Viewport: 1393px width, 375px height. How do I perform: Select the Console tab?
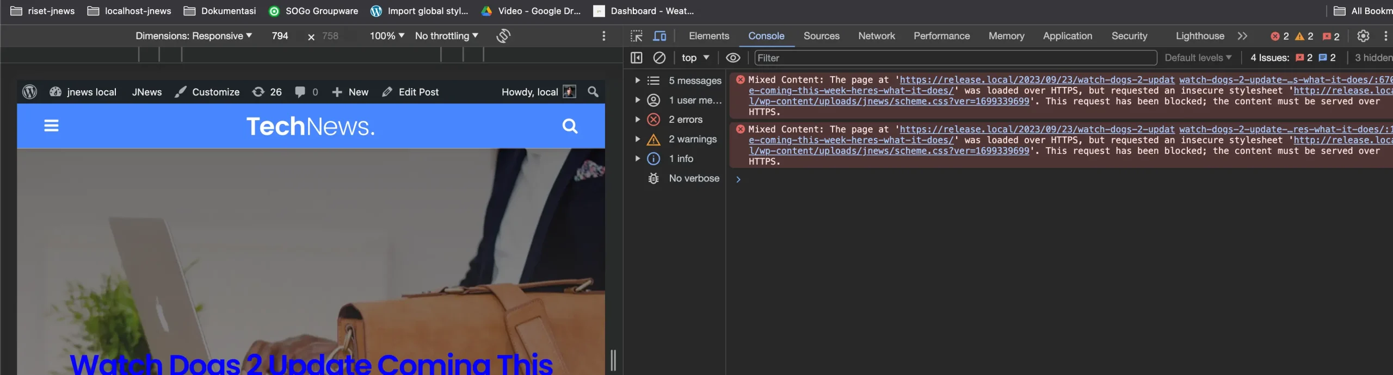[766, 36]
